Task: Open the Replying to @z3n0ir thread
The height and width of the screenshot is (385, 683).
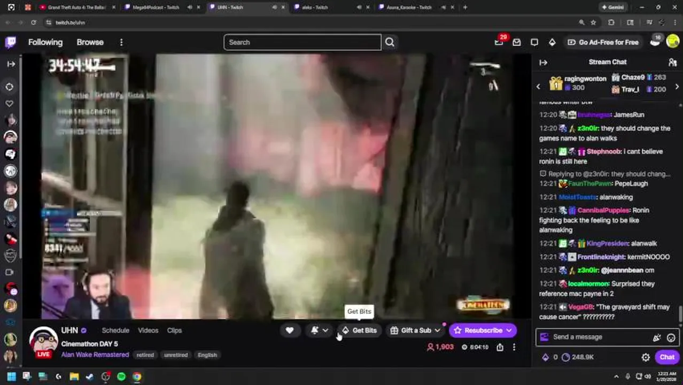Action: [x=605, y=174]
